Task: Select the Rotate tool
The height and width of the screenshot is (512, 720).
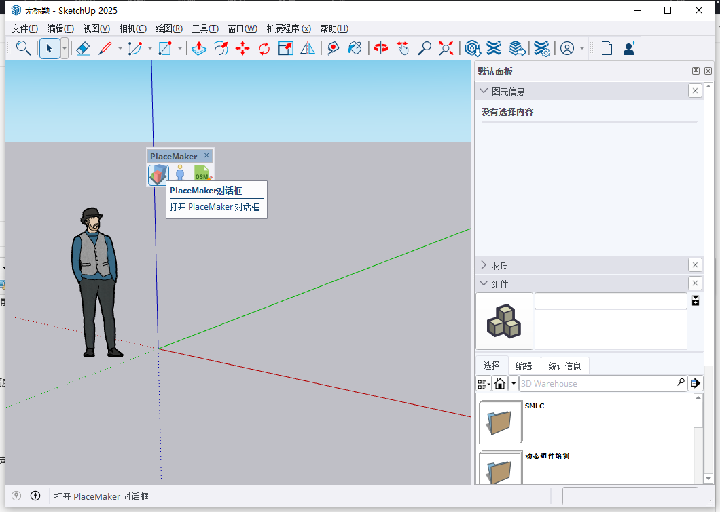Action: click(264, 48)
